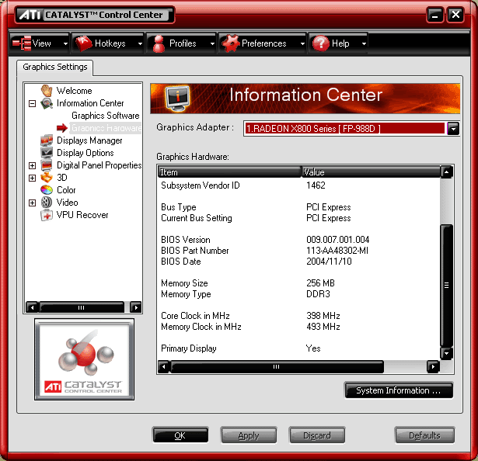Viewport: 478px width, 461px height.
Task: Open the Profiles dropdown arrow
Action: (212, 43)
